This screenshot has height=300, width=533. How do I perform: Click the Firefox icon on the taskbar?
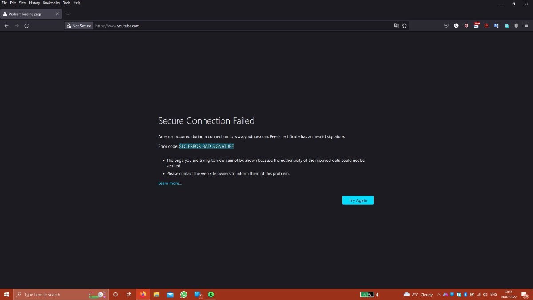(x=143, y=294)
